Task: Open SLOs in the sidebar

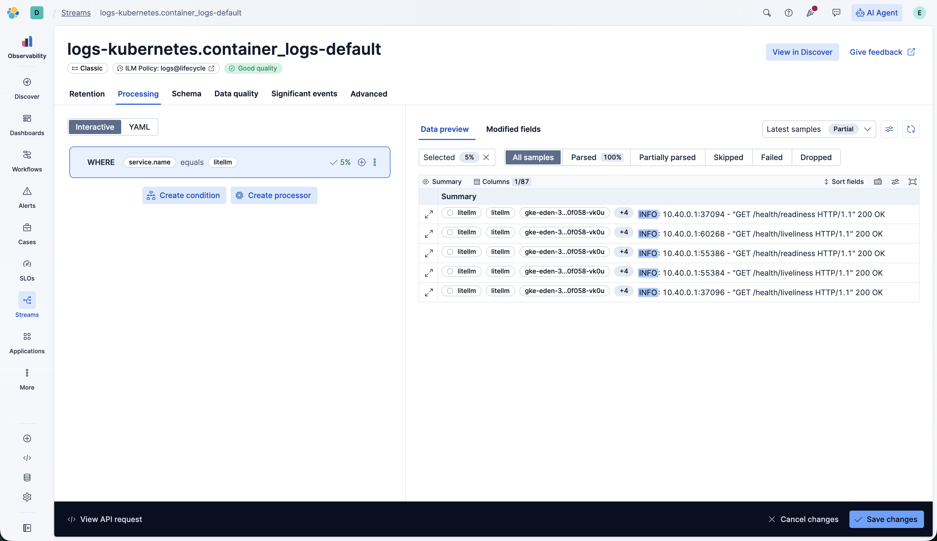Action: (27, 271)
